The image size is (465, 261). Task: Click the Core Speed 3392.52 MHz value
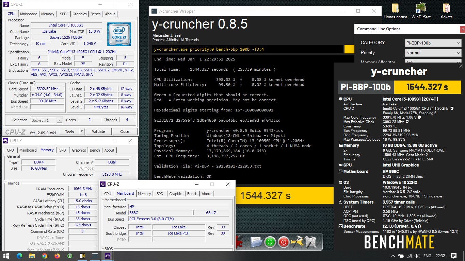click(48, 89)
